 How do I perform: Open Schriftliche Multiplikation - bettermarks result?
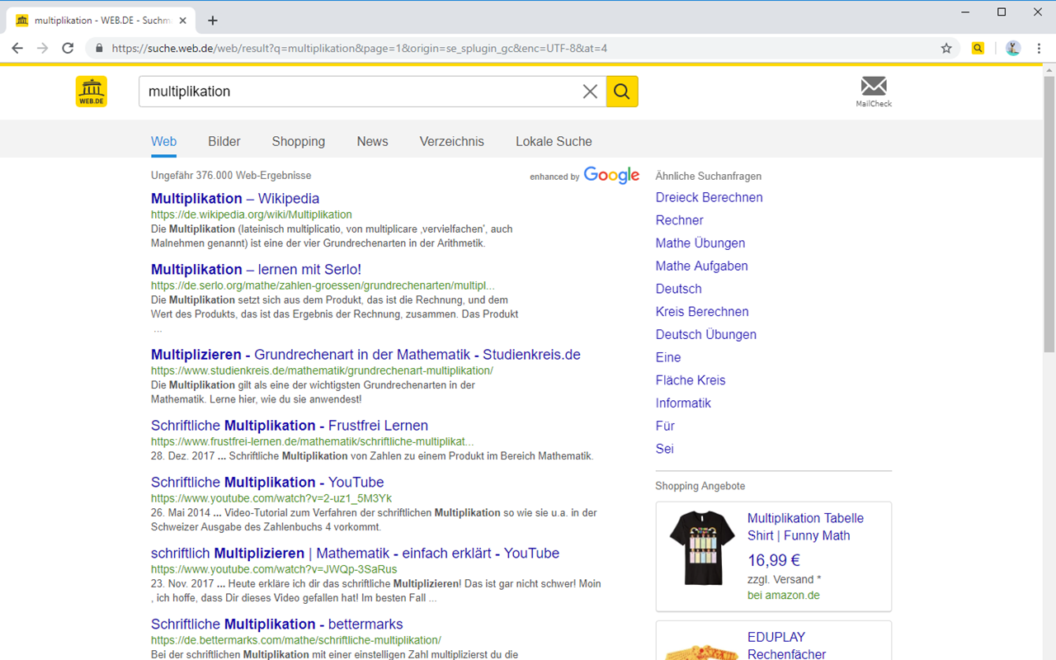277,624
